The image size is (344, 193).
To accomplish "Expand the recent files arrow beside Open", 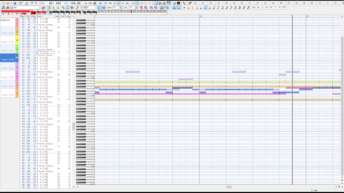I will tap(11, 3).
